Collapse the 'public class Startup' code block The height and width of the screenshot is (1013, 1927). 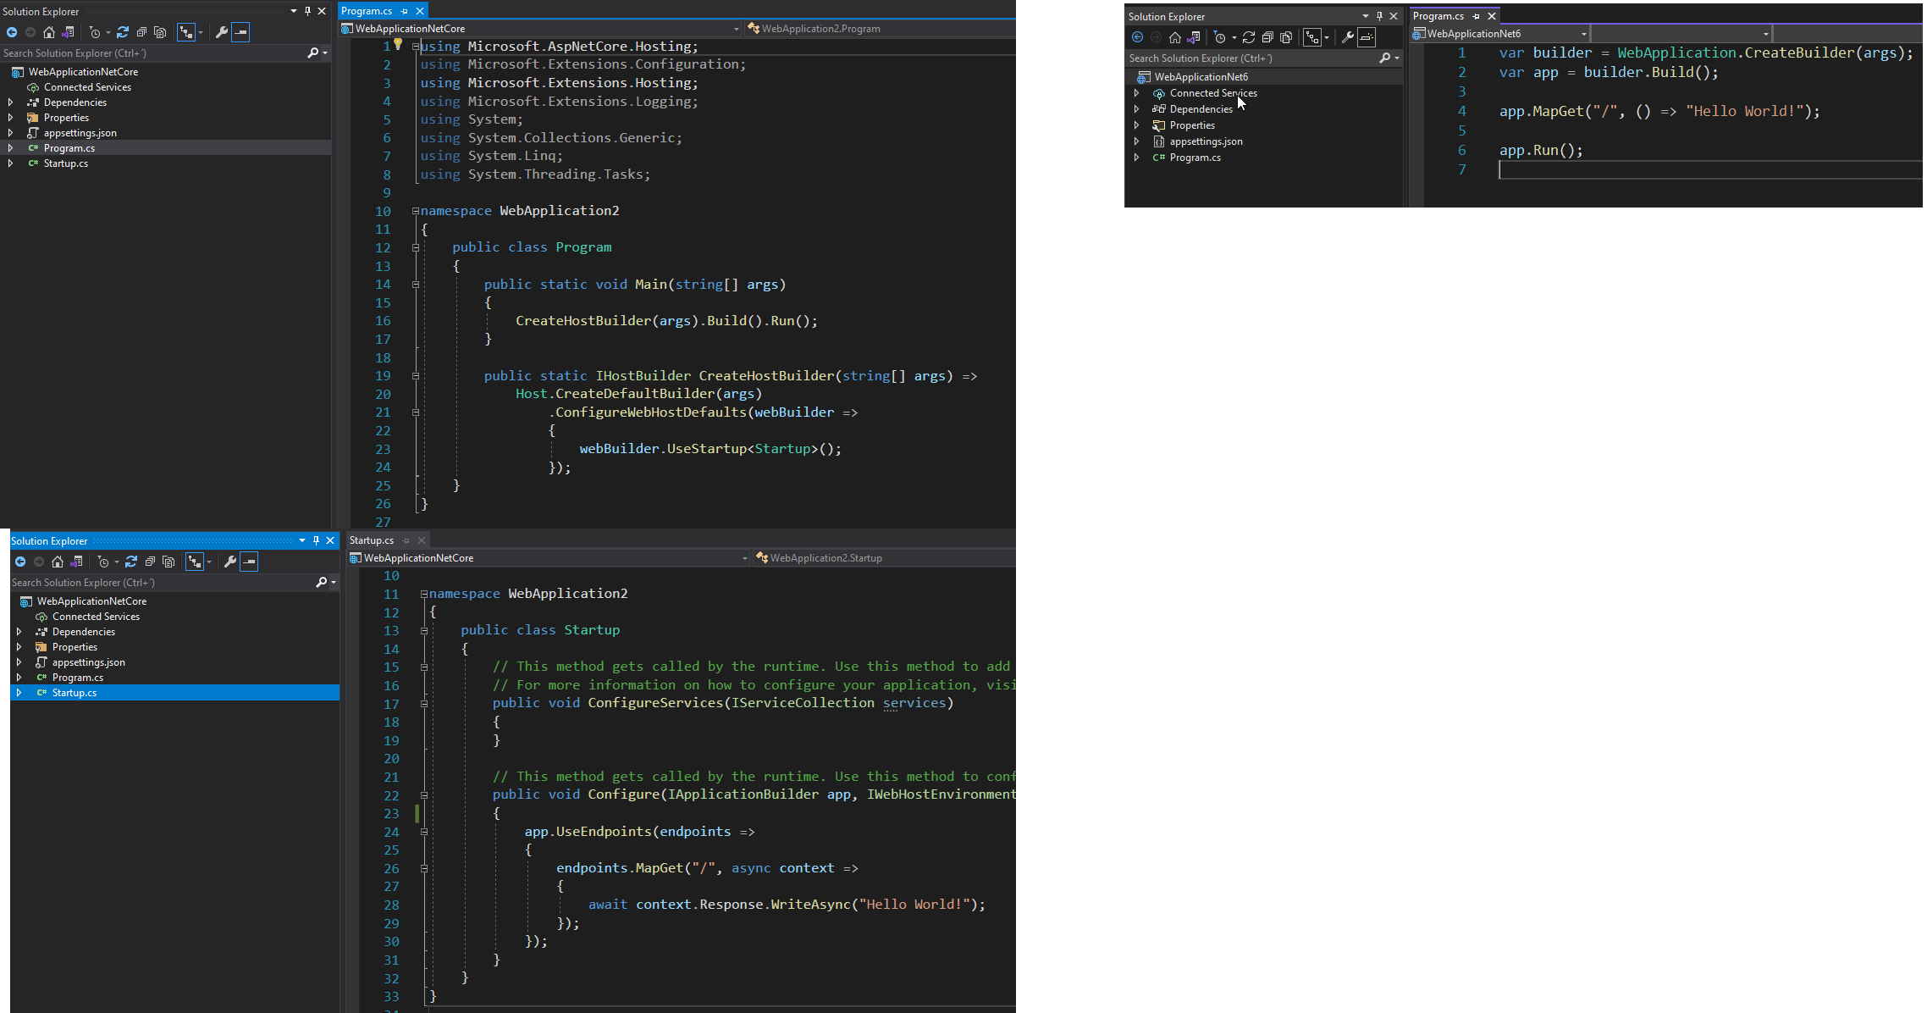click(x=424, y=630)
